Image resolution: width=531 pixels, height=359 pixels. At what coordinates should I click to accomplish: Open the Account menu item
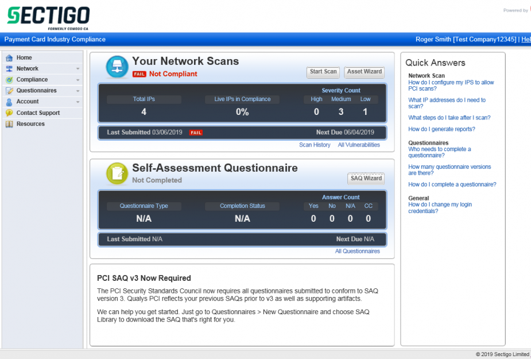42,101
